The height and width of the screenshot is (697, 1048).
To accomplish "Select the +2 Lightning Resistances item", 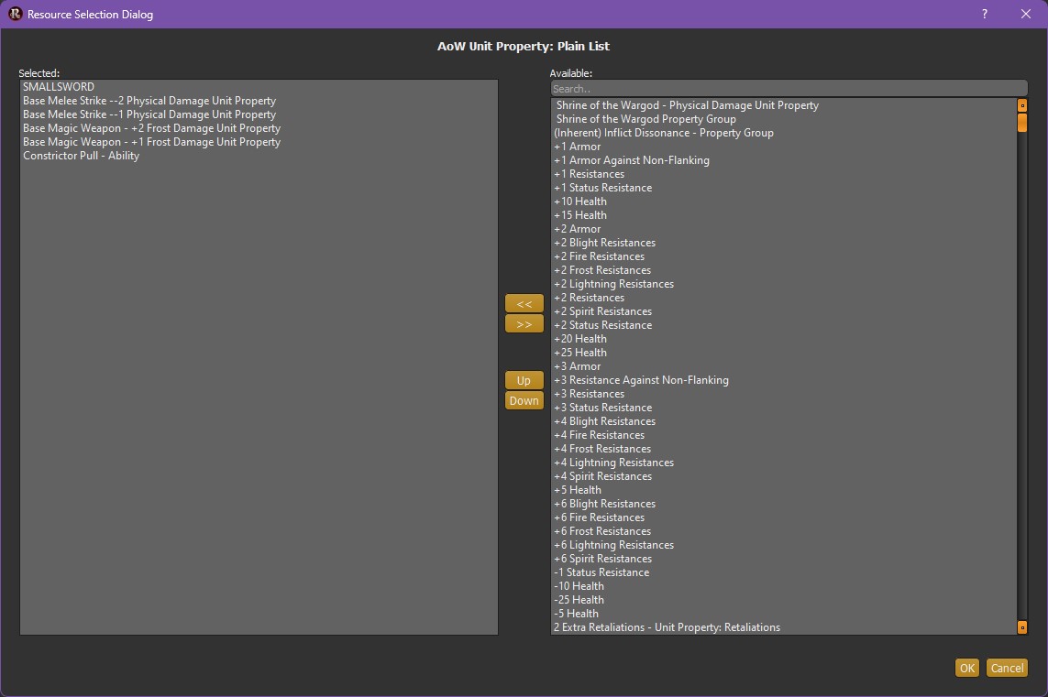I will tap(613, 284).
